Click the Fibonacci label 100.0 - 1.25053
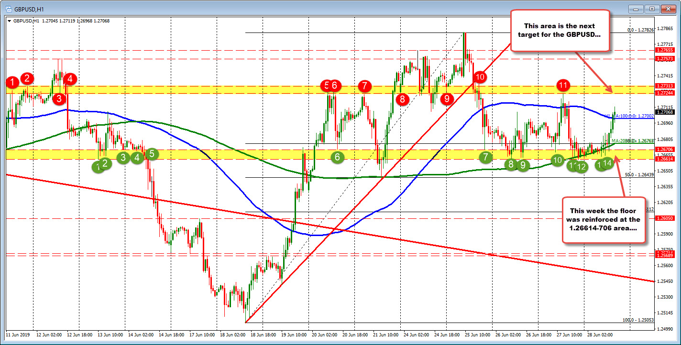Screen dimensions: 681x345 click(638, 320)
